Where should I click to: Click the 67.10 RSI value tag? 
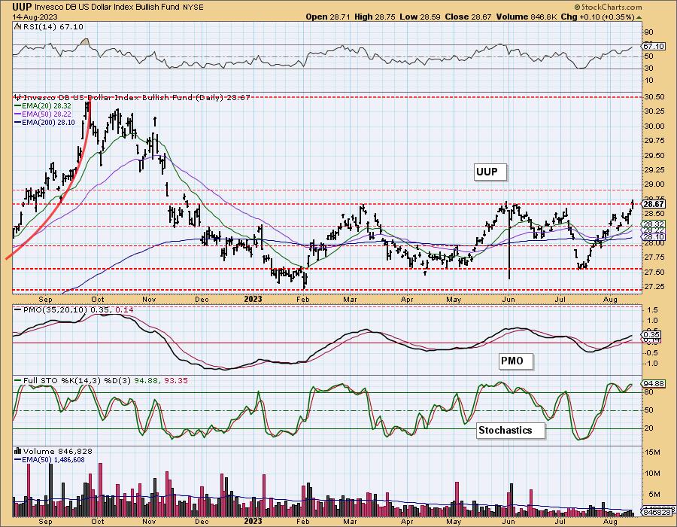(653, 46)
